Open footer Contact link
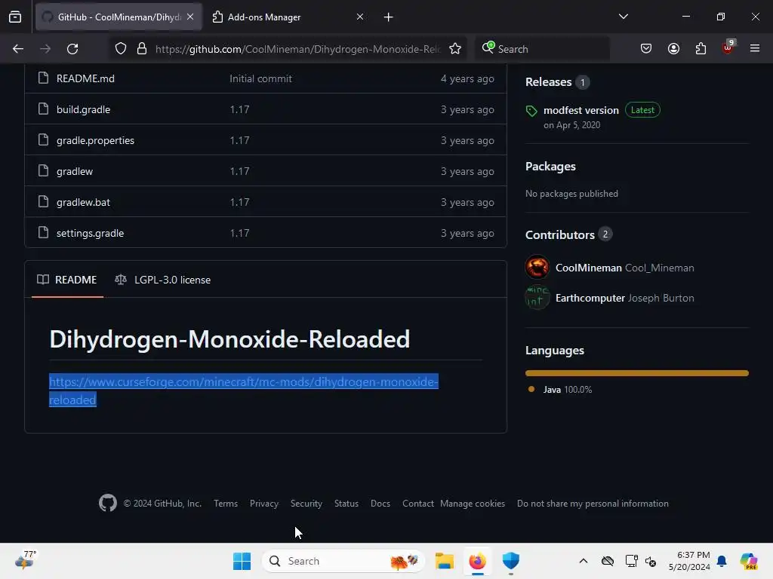Screen dimensions: 773x579 pyautogui.click(x=418, y=503)
